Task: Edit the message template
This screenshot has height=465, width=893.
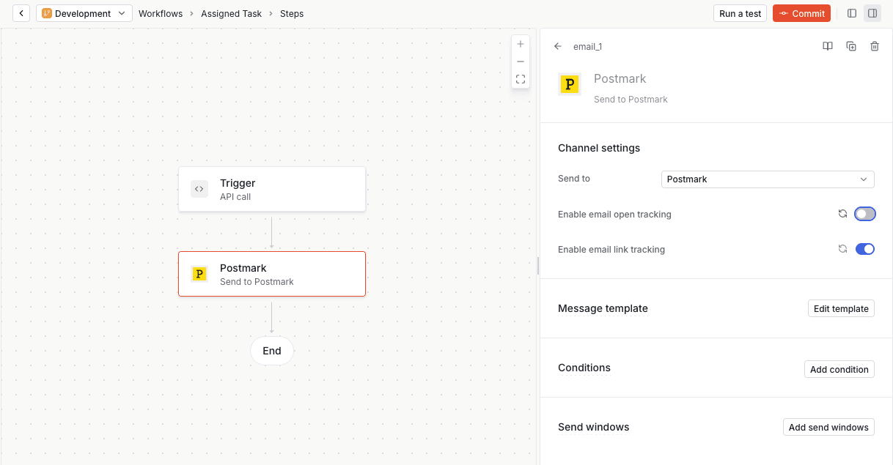Action: point(840,308)
